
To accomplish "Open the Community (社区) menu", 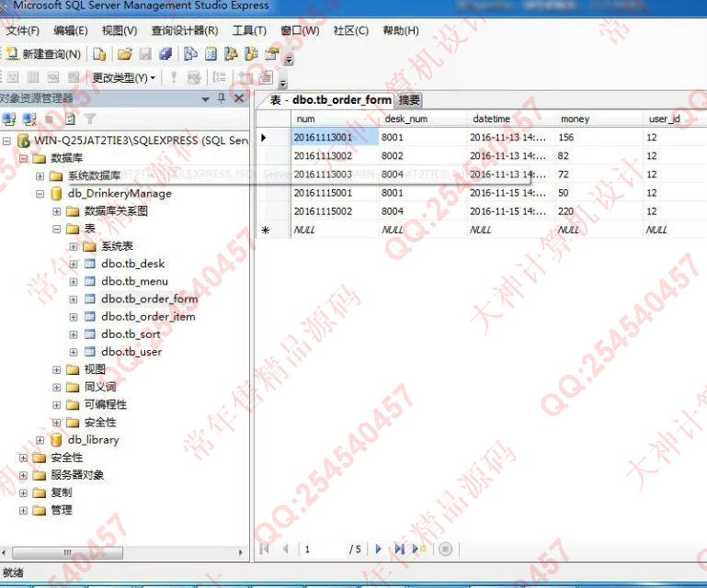I will (x=351, y=30).
